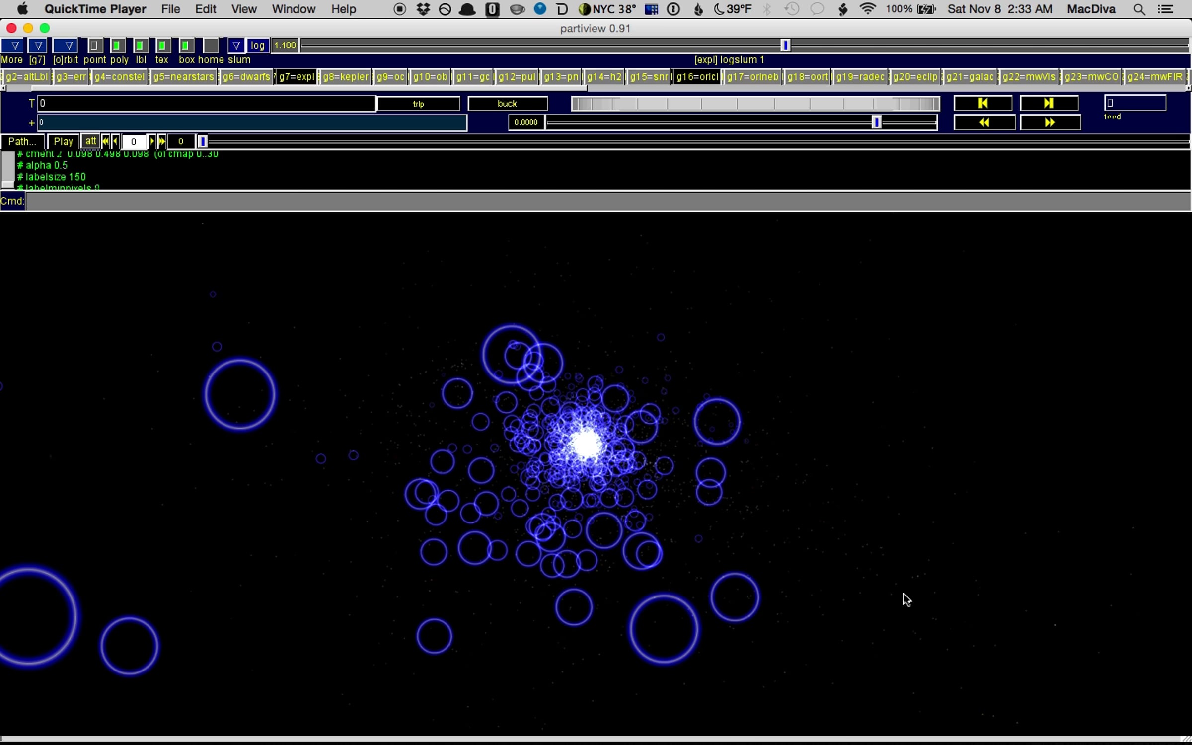Expand the slum slider chooser dropdown
Viewport: 1192px width, 745px height.
236,46
